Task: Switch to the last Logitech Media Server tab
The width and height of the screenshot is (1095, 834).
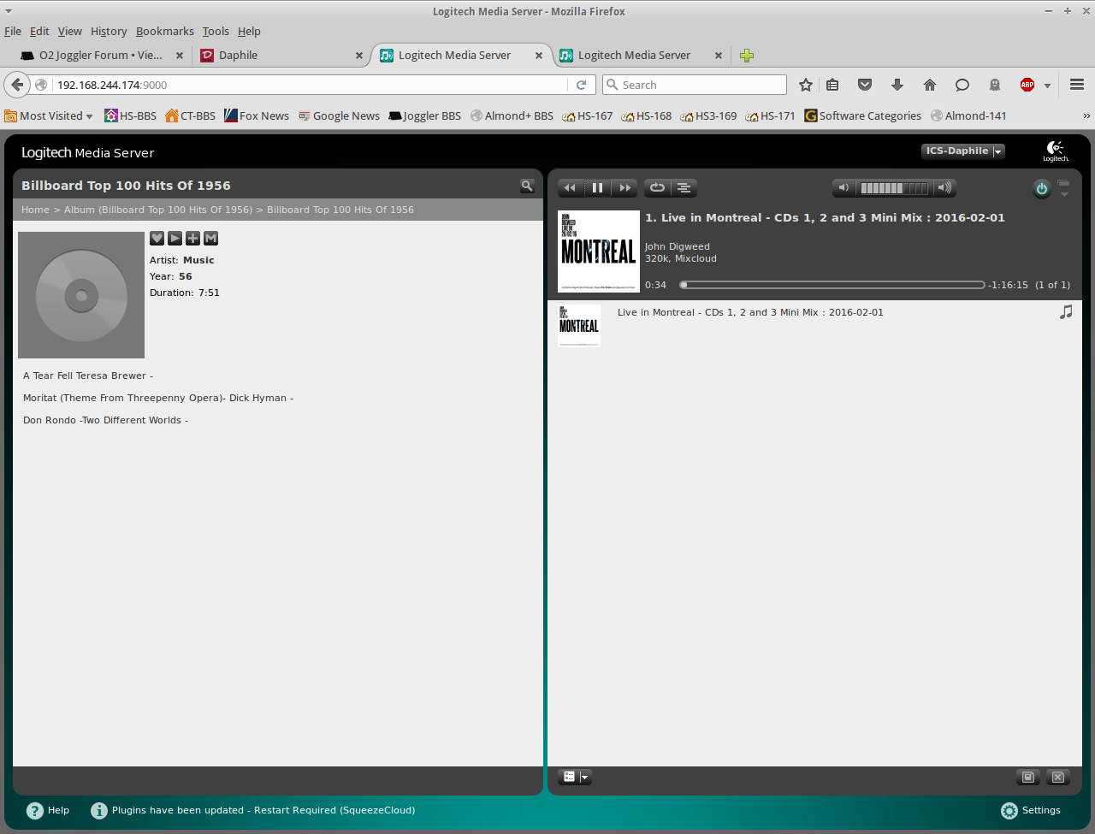Action: point(640,56)
